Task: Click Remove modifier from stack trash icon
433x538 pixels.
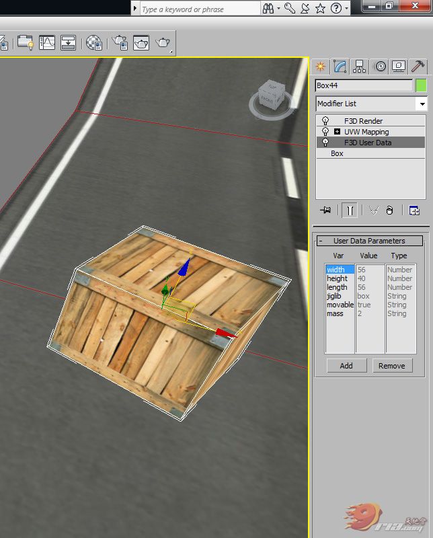Action: pyautogui.click(x=390, y=210)
